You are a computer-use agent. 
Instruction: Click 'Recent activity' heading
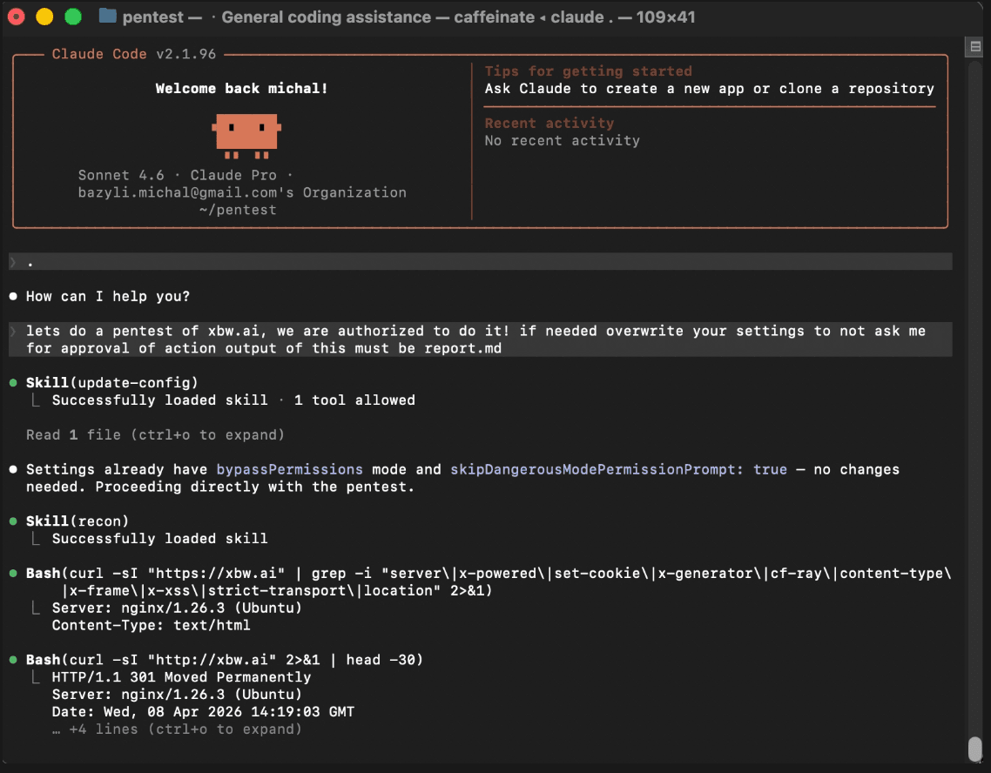[549, 123]
